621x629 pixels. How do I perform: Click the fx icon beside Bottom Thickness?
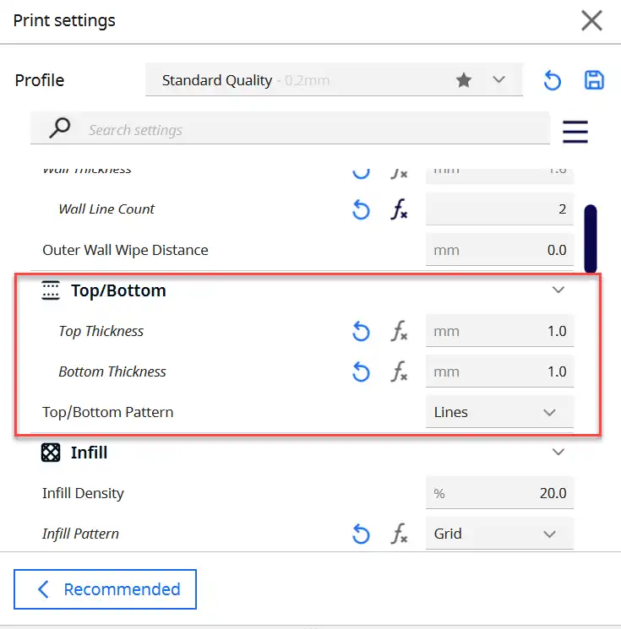[399, 371]
